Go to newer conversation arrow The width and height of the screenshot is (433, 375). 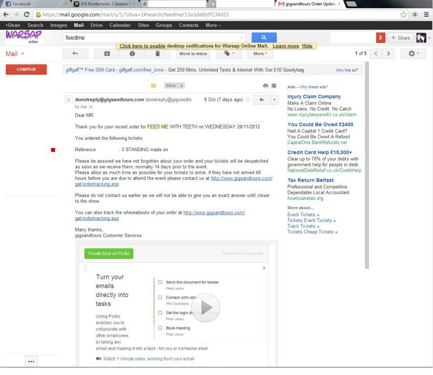click(x=376, y=54)
